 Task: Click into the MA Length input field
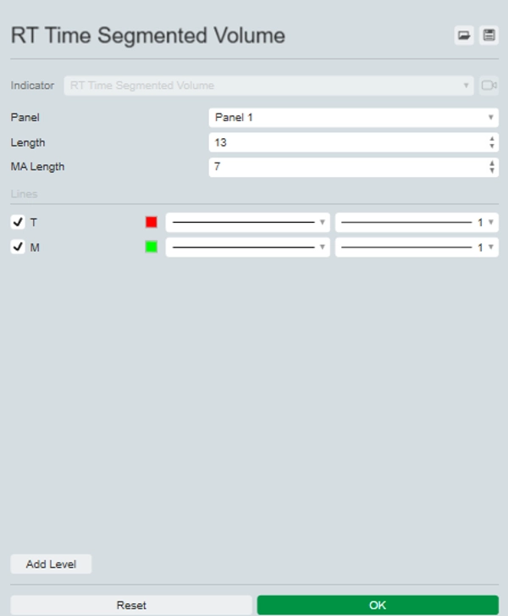click(348, 167)
